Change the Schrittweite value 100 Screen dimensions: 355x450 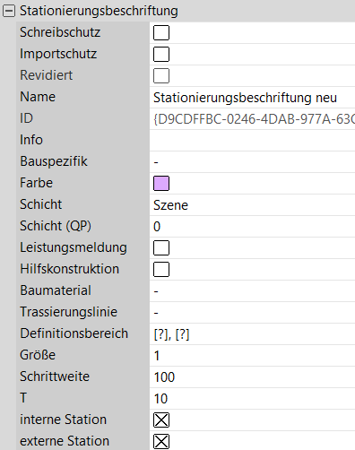click(x=252, y=377)
